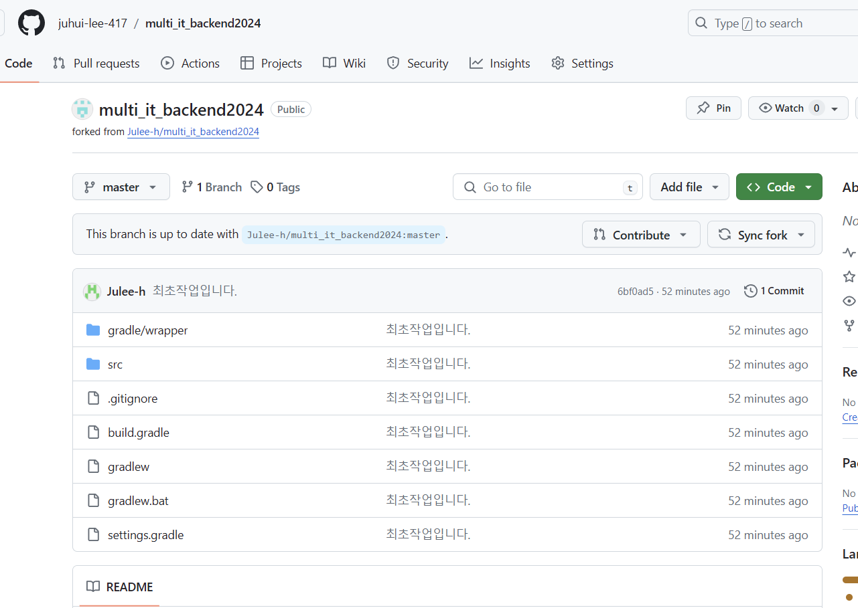858x608 pixels.
Task: Click the folder icon for src
Action: (x=93, y=365)
